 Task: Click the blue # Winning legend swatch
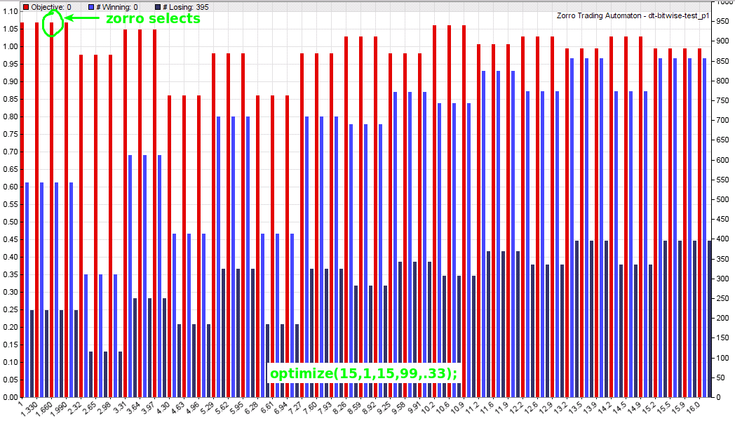90,6
